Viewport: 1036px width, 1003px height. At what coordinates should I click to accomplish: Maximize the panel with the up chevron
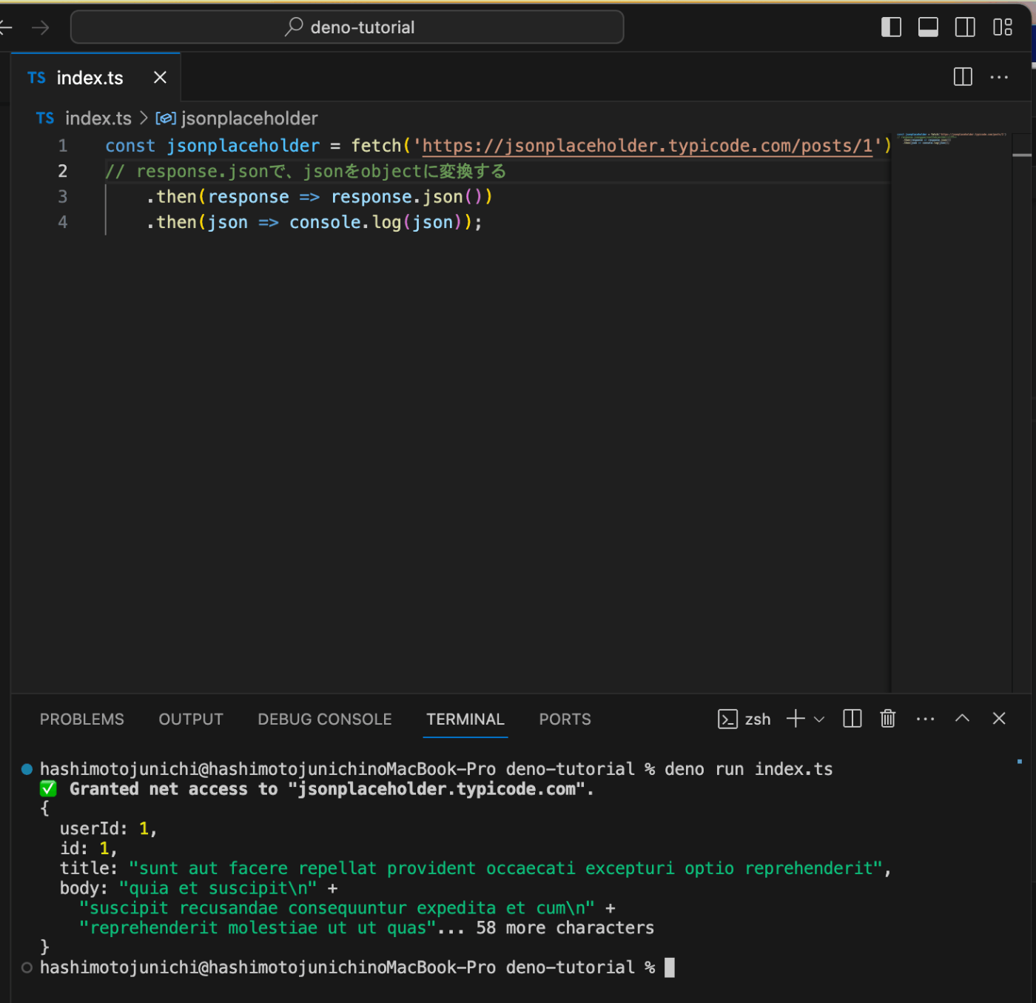point(962,719)
